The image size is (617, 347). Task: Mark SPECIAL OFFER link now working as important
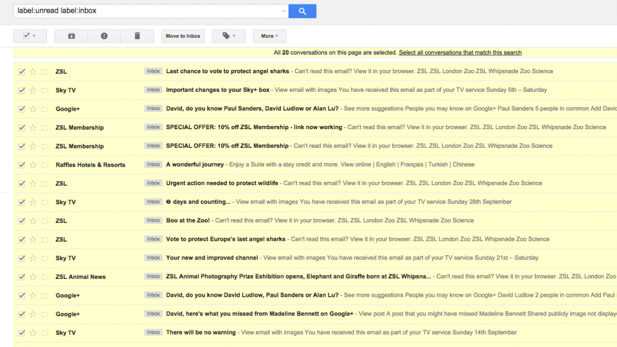point(45,127)
